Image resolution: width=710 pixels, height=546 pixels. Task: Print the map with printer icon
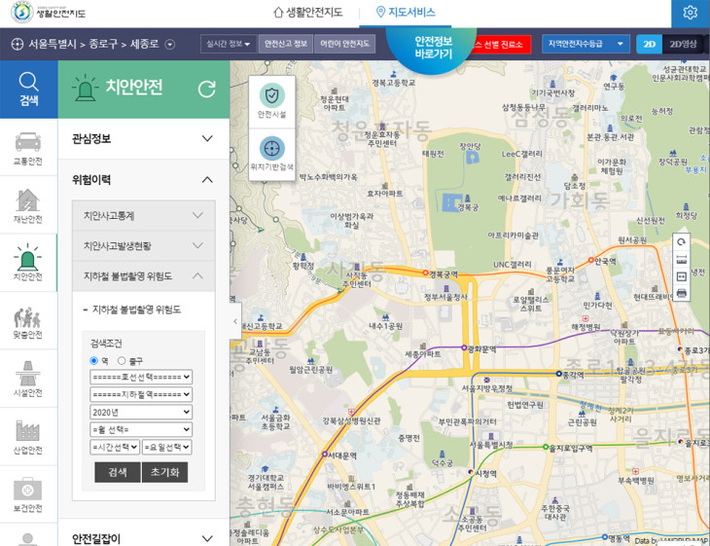click(x=682, y=294)
